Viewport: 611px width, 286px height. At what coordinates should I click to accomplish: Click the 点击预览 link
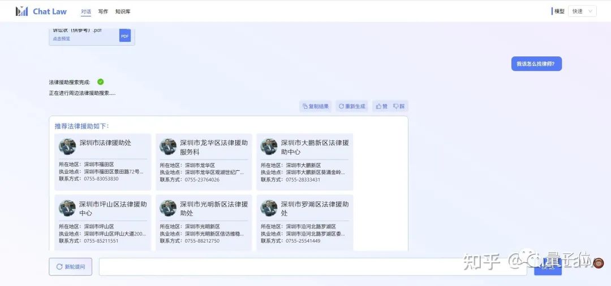(62, 39)
